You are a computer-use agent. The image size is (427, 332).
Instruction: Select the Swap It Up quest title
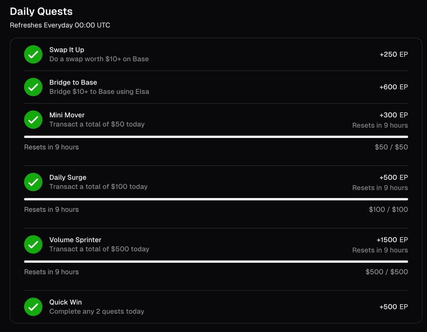(67, 50)
